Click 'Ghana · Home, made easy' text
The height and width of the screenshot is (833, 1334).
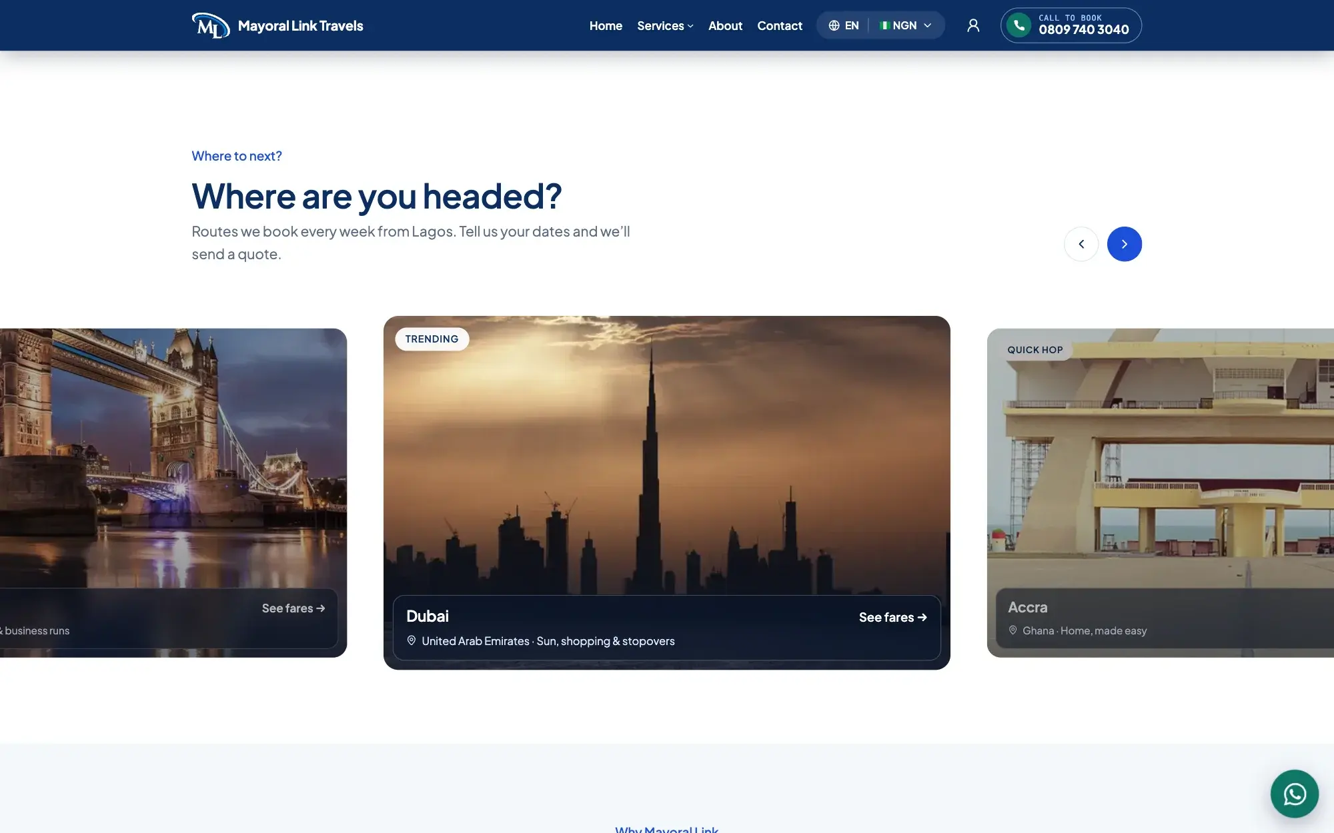tap(1085, 630)
